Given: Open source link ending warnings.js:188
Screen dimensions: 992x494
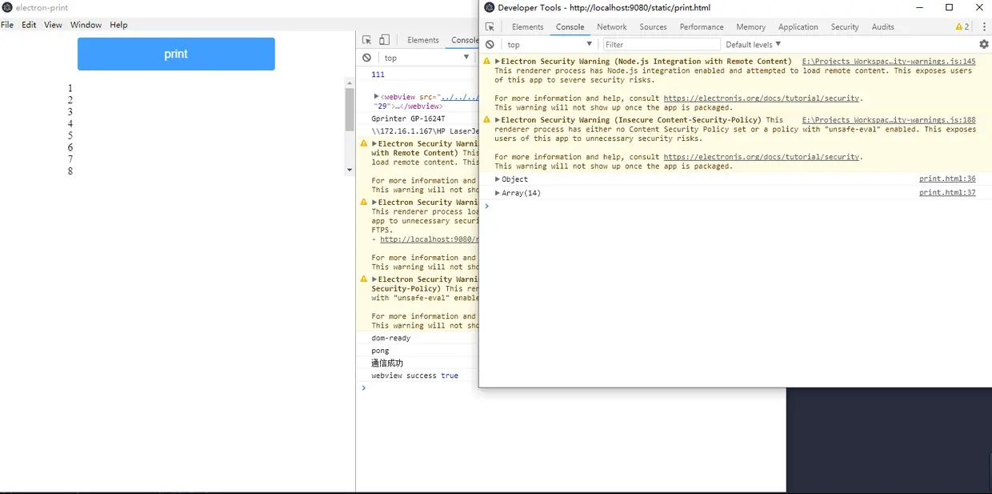Looking at the screenshot, I should tap(889, 120).
